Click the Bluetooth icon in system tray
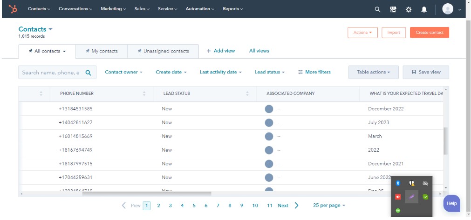This screenshot has height=220, width=471. 398,183
